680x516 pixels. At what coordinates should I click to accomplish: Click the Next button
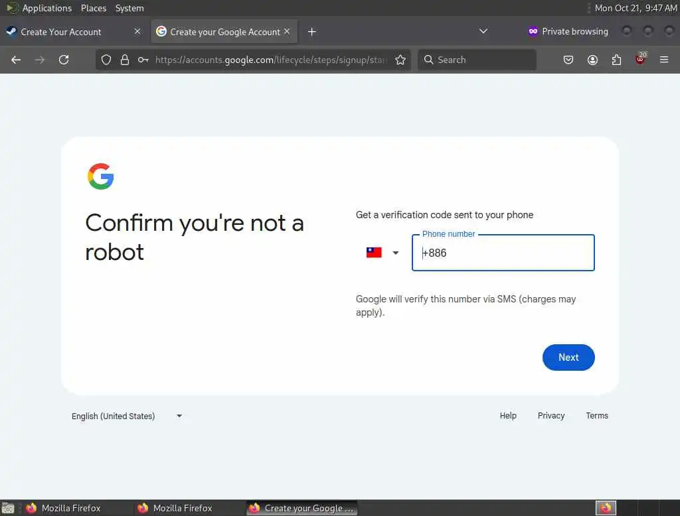point(568,357)
